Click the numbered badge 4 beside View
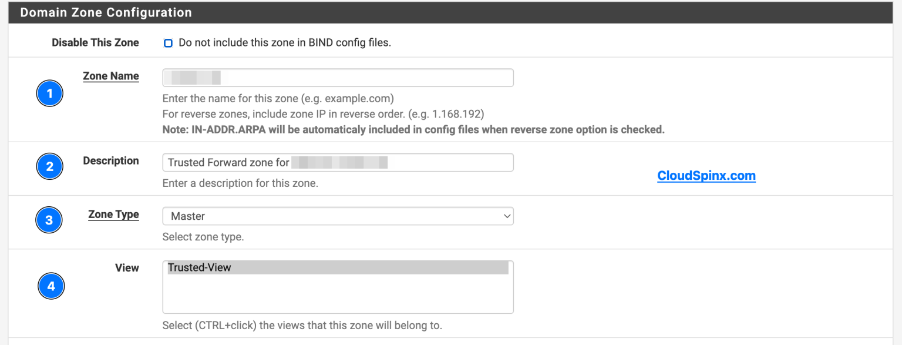Screen dimensions: 902x345 (51, 286)
